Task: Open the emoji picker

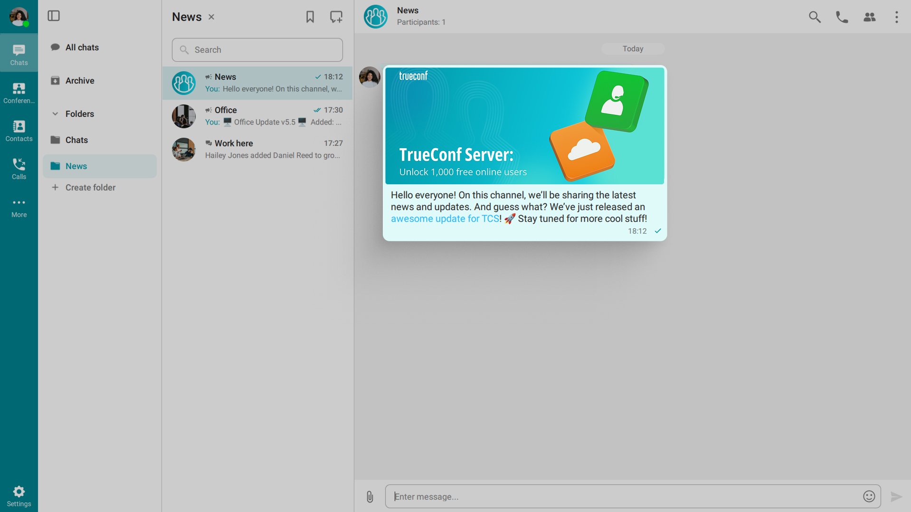Action: [x=869, y=496]
